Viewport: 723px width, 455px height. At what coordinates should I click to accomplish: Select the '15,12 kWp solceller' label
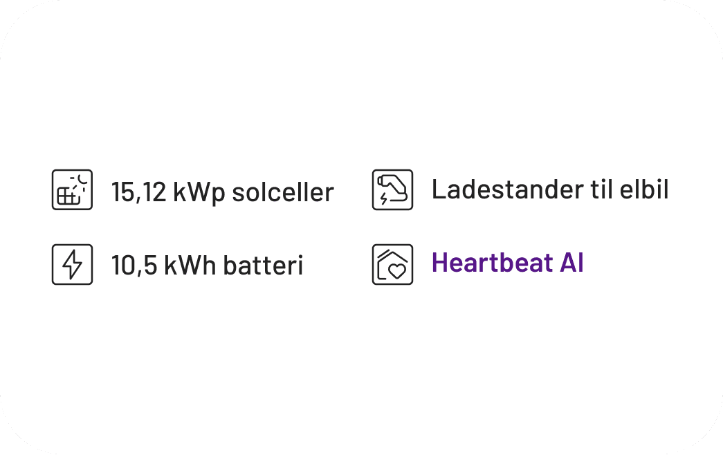coord(222,192)
